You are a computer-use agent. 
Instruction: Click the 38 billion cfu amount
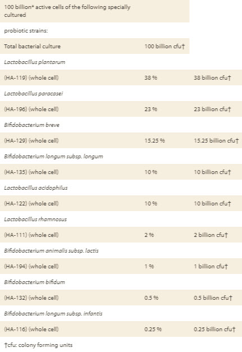[212, 77]
